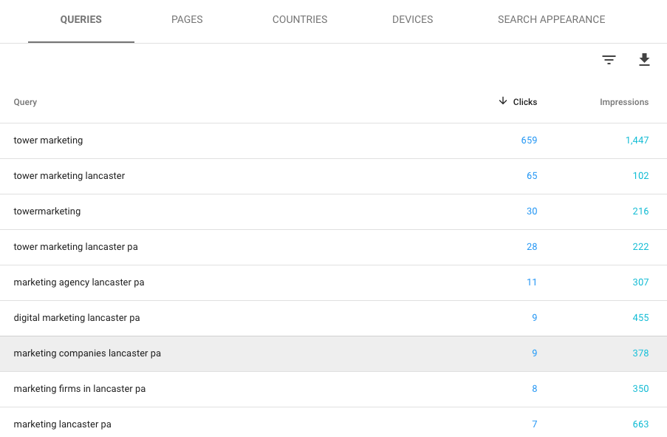Select the 'marketing lancaster pa' query
667x437 pixels.
coord(63,424)
